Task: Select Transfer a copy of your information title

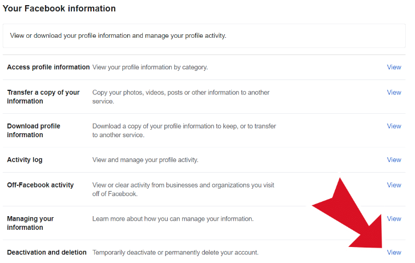Action: 43,97
